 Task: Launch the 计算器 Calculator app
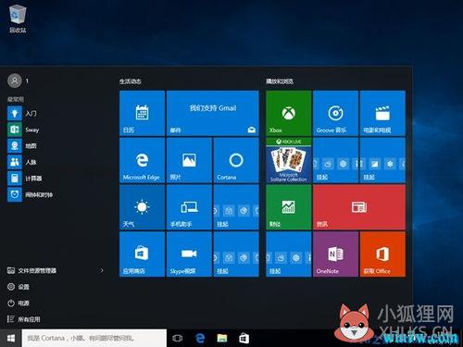pos(25,179)
